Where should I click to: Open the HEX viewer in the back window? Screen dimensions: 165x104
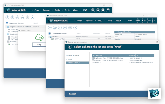[x=22, y=17]
